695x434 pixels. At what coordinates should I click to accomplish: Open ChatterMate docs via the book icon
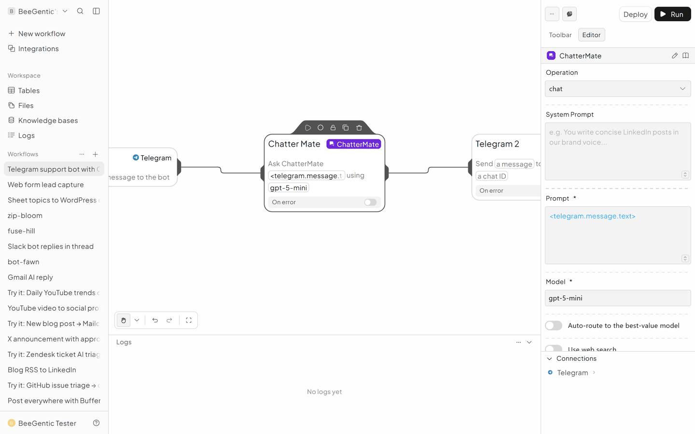[x=686, y=55]
